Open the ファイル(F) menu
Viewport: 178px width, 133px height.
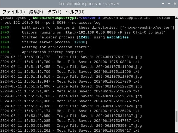pyautogui.click(x=14, y=12)
